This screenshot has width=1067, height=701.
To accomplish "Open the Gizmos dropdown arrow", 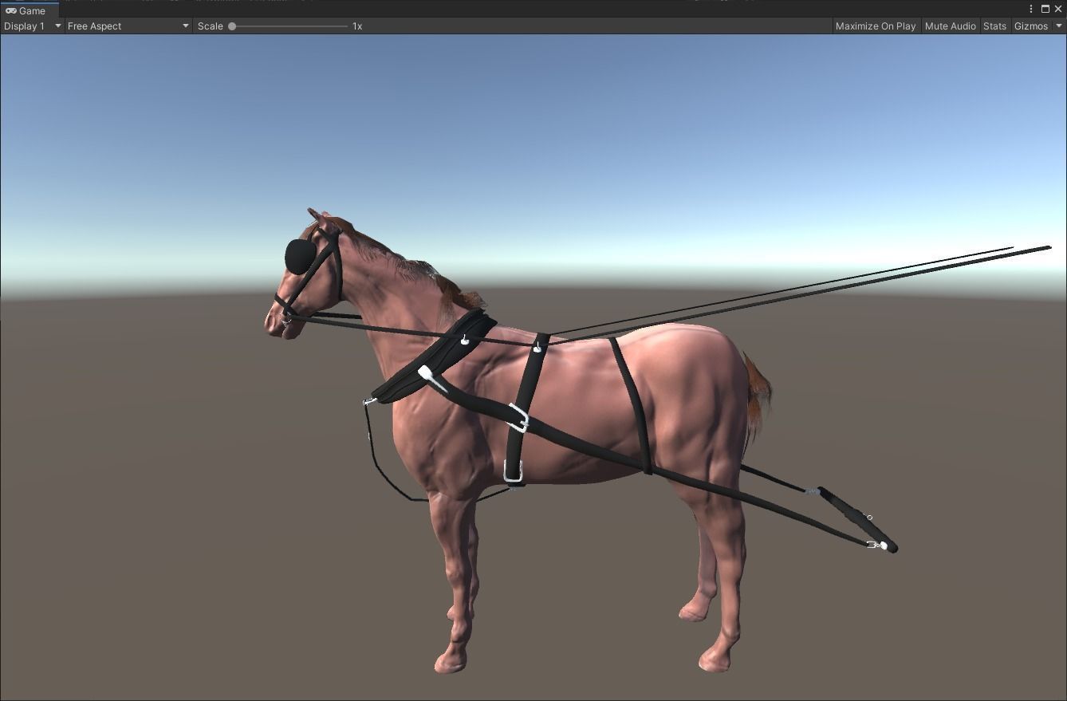I will click(1059, 26).
